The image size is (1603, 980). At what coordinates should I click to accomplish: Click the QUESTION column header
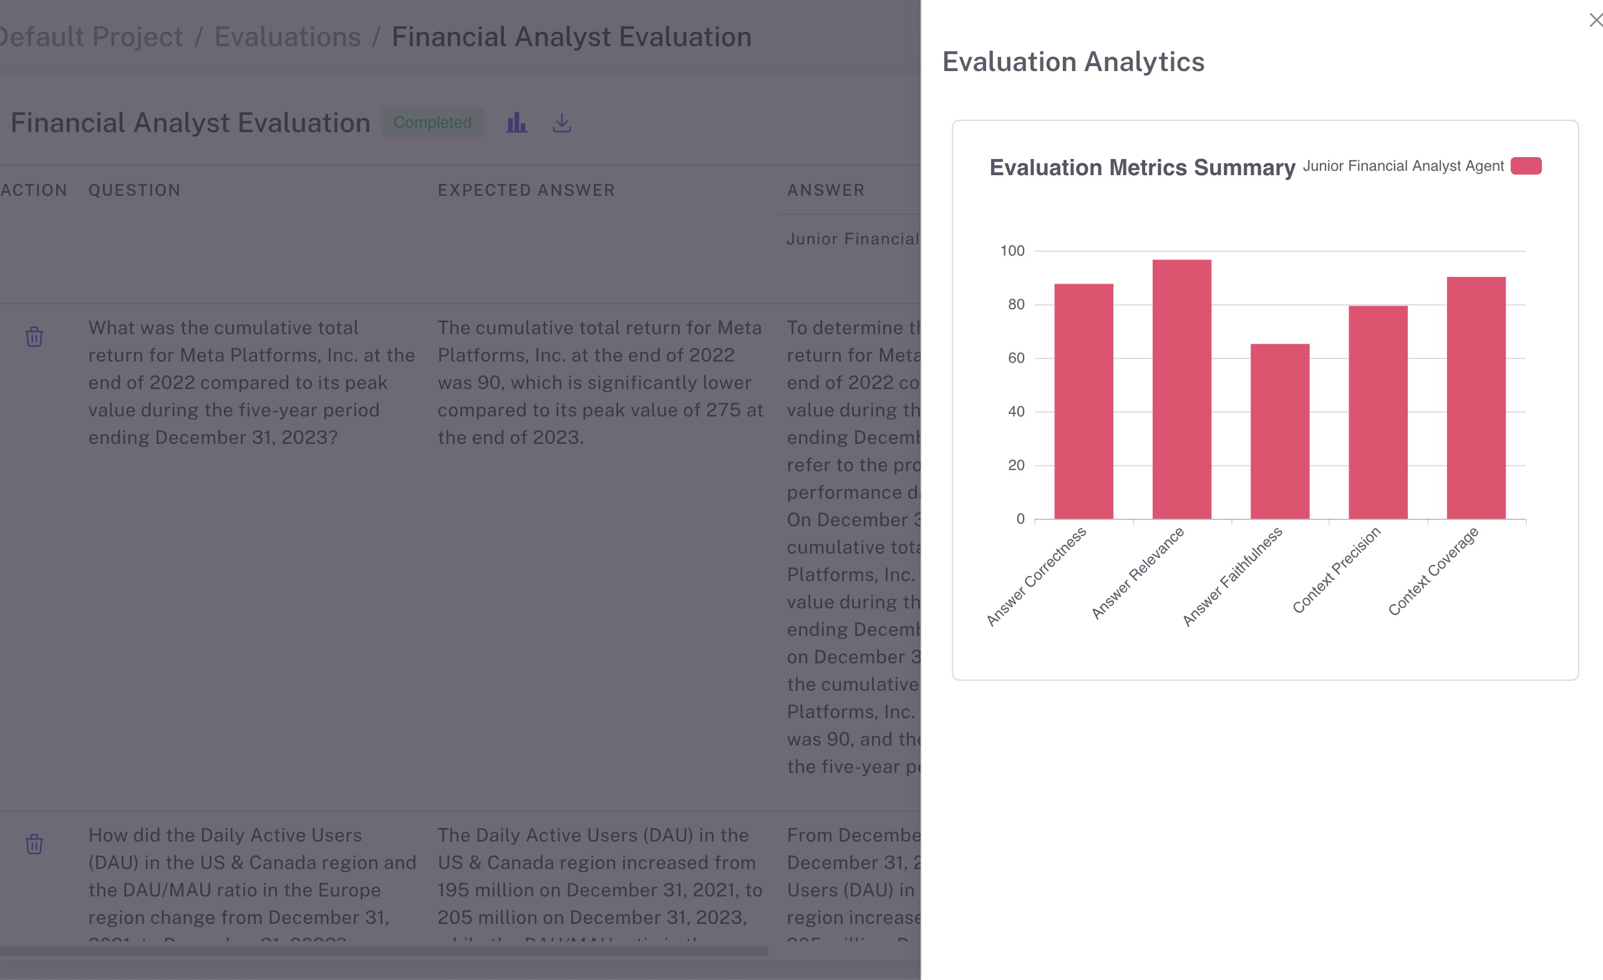coord(135,190)
